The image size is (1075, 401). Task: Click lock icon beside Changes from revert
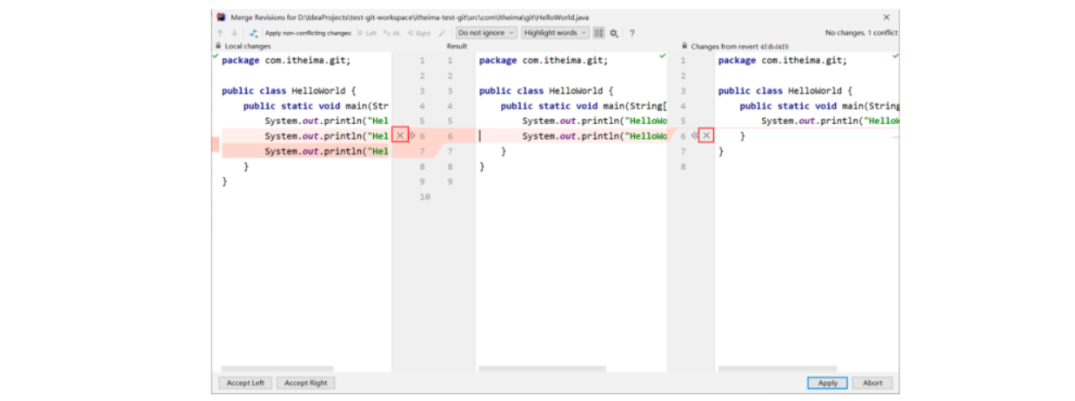(x=685, y=46)
